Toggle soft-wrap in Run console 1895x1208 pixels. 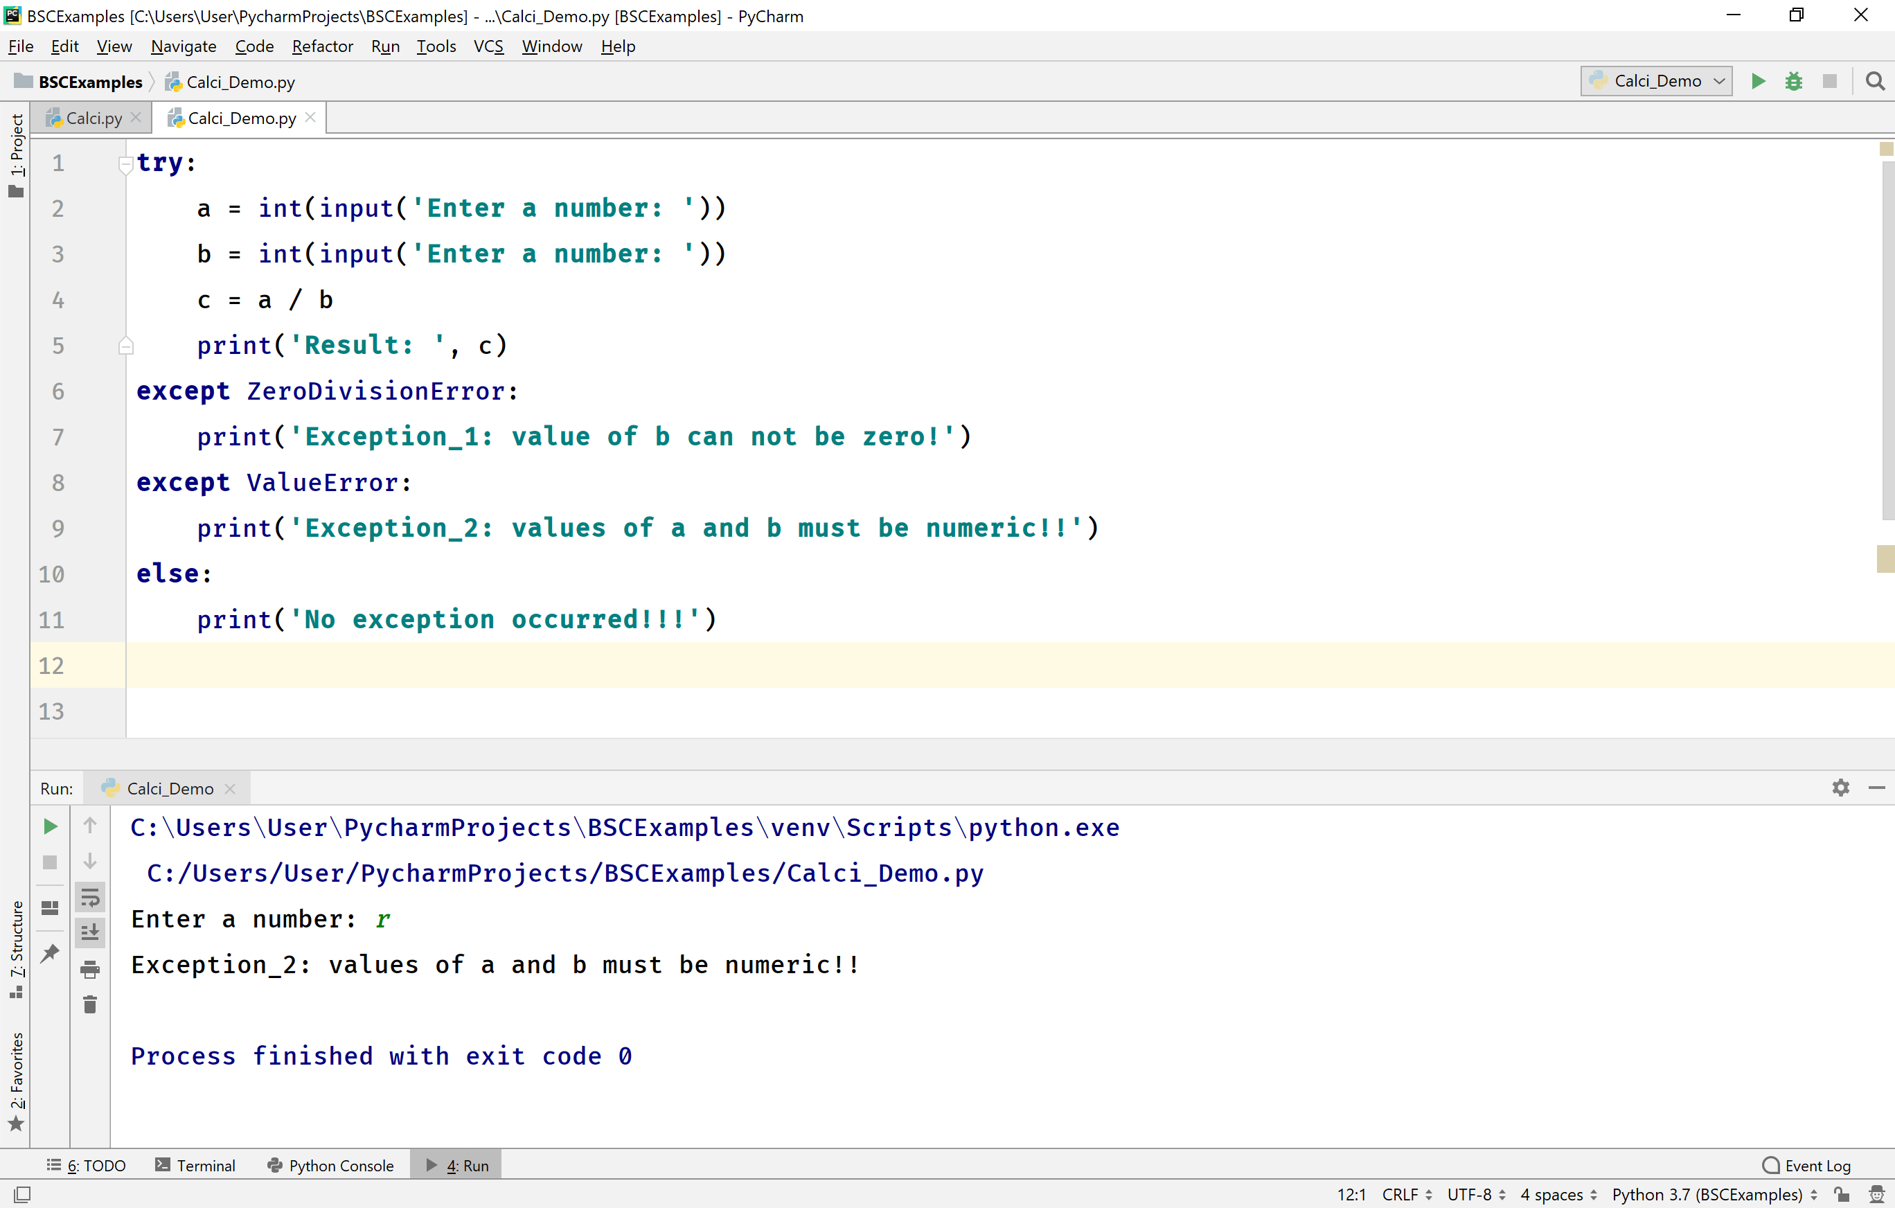pyautogui.click(x=90, y=897)
